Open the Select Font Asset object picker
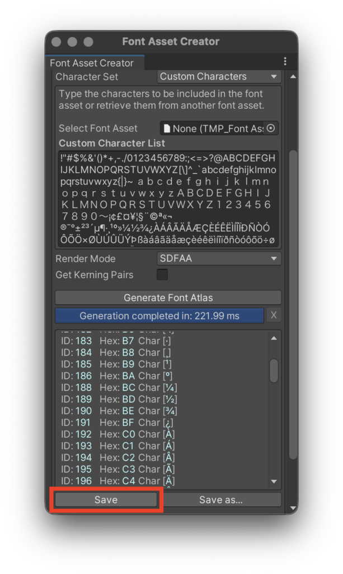Viewport: 343px width, 574px height. click(271, 128)
